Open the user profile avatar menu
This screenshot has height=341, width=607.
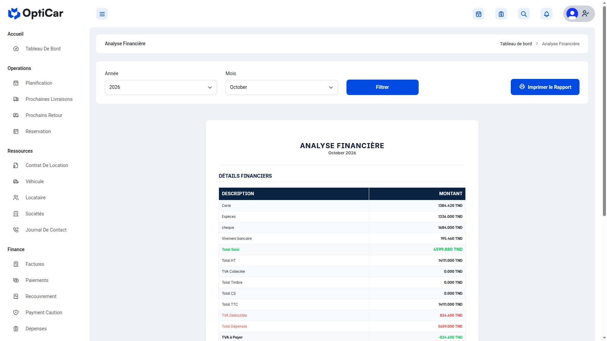click(579, 14)
